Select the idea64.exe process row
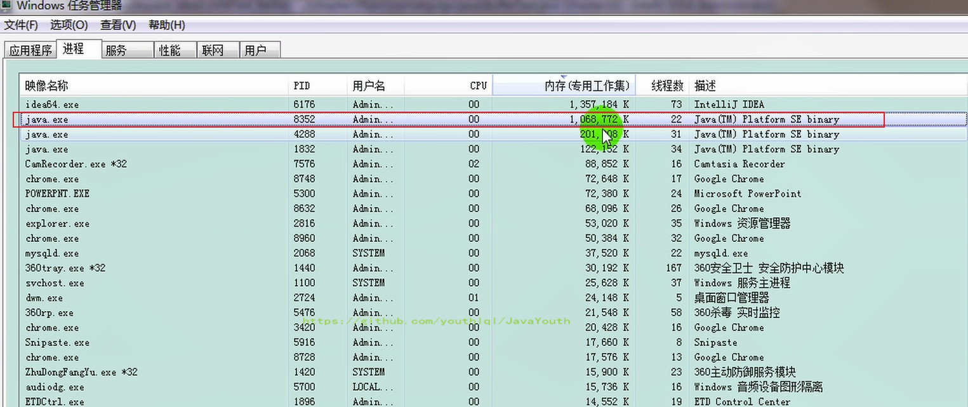The width and height of the screenshot is (968, 407). click(493, 104)
